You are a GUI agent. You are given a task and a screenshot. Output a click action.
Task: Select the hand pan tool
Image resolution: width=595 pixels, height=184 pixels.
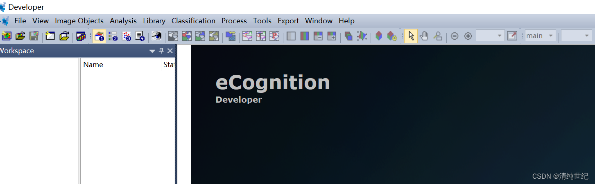point(424,36)
